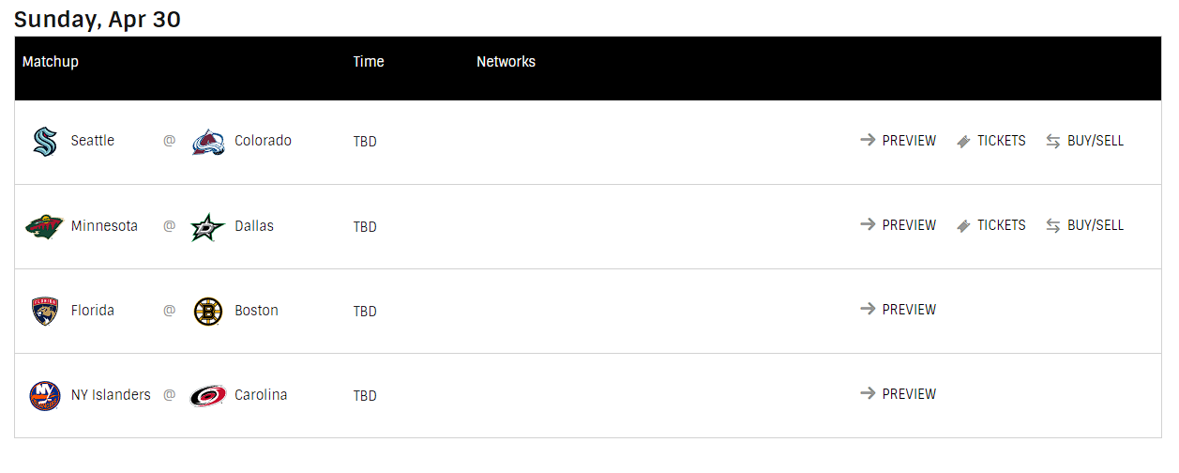This screenshot has height=473, width=1179.
Task: Open Buy/Sell for Minnesota at Dallas
Action: 1085,225
